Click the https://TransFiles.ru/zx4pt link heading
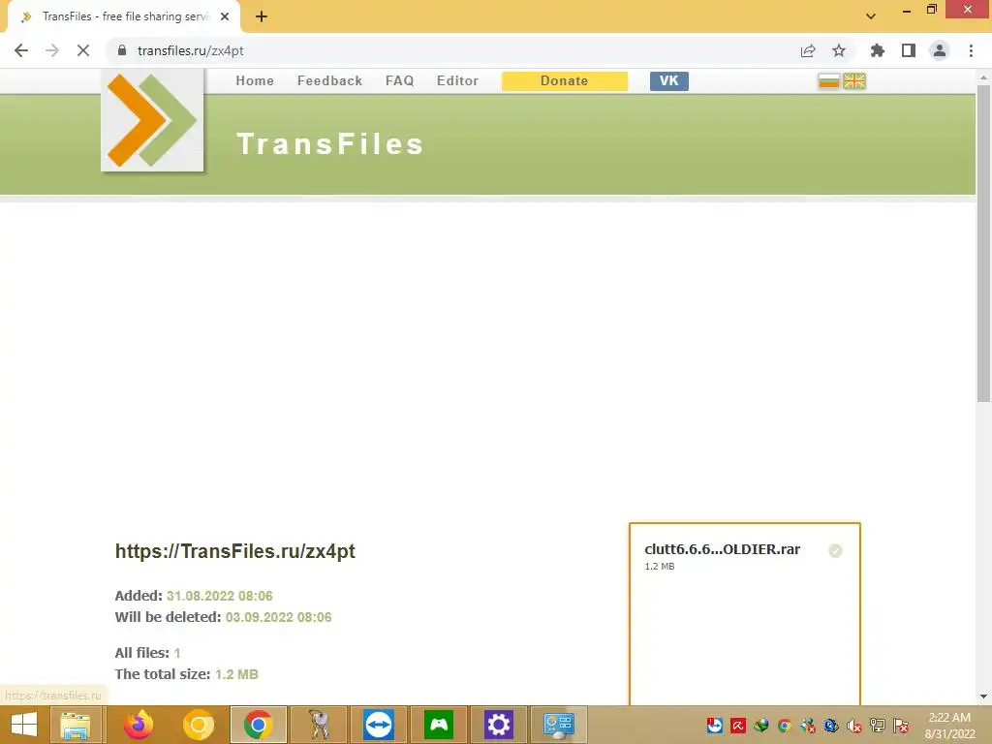The height and width of the screenshot is (744, 992). (x=234, y=551)
